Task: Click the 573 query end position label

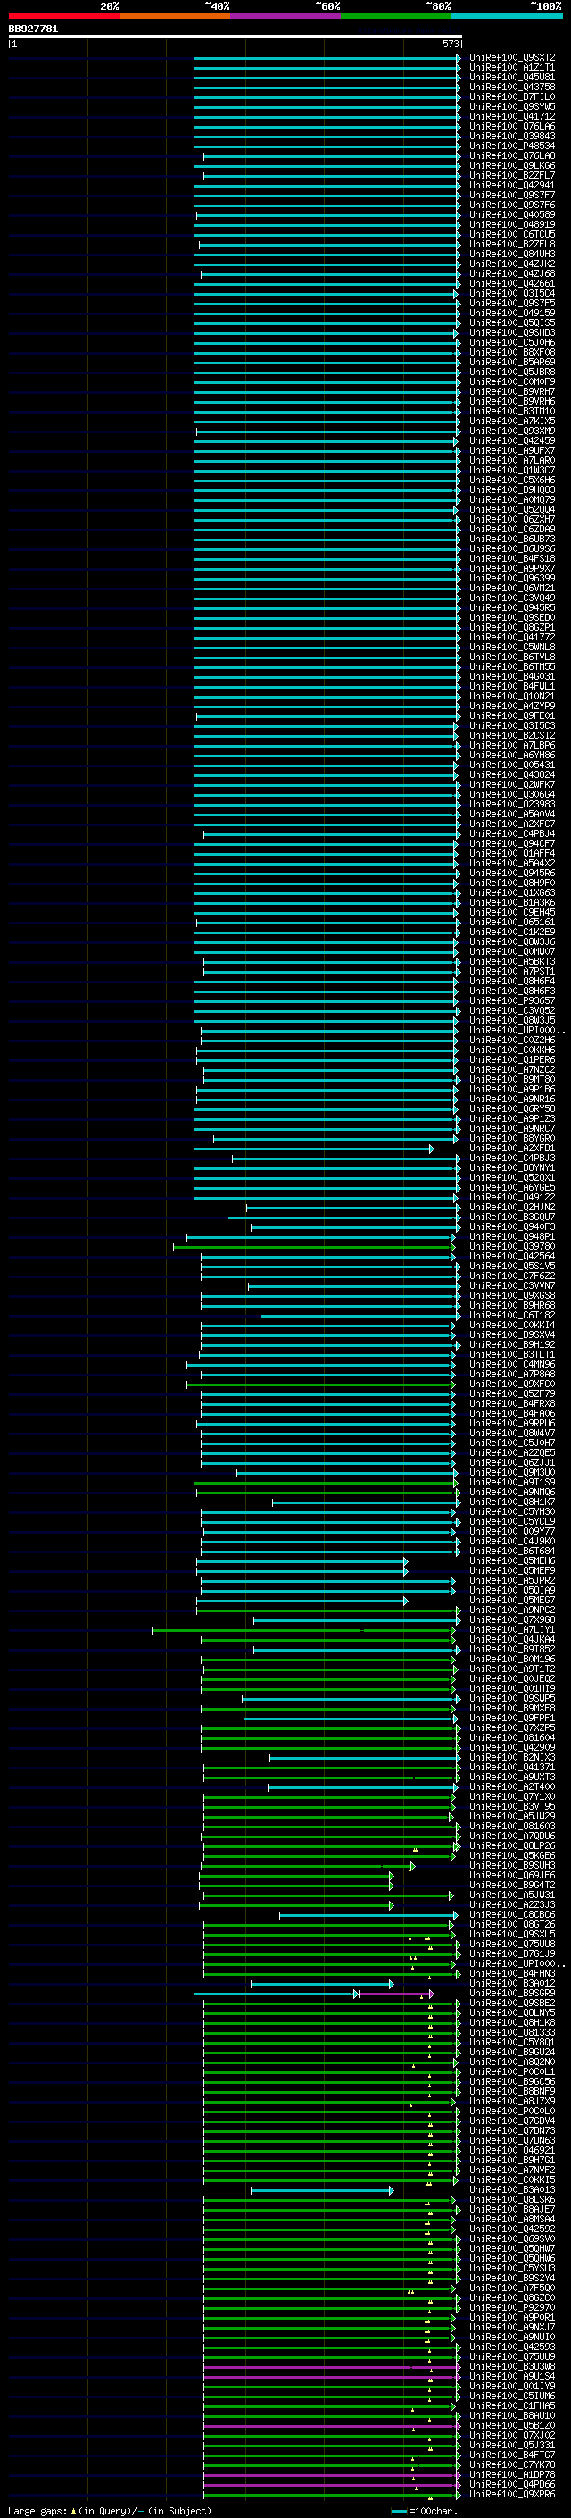Action: pos(451,44)
